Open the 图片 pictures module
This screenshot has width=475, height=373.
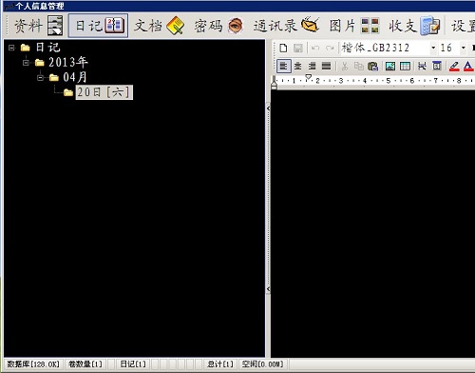click(354, 26)
